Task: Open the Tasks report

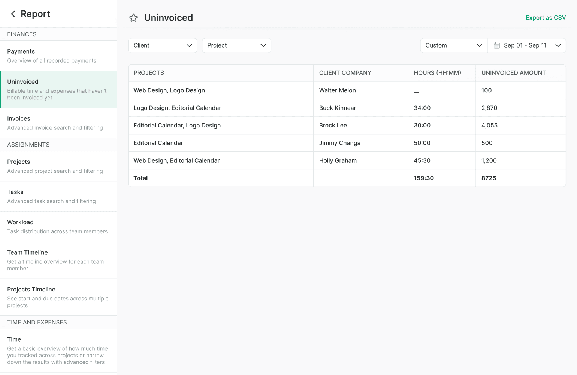Action: pos(58,196)
